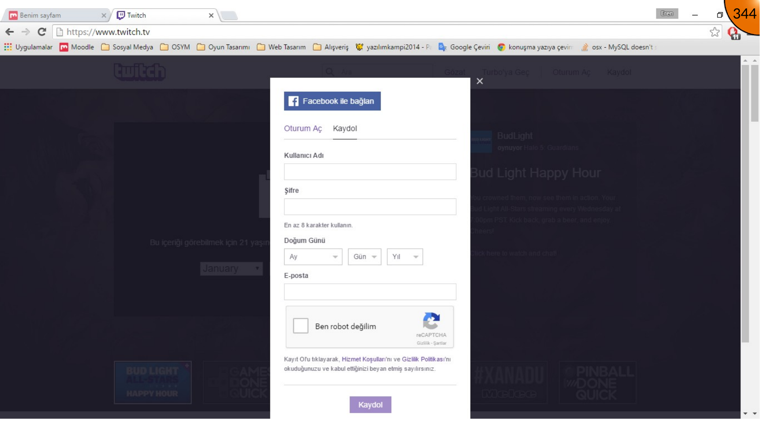The height and width of the screenshot is (427, 760).
Task: Click Kaydol in the Twitch header
Action: (619, 72)
